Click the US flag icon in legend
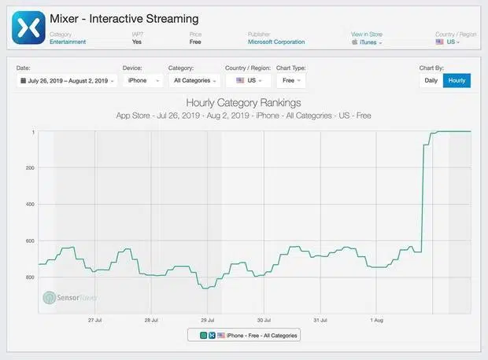The height and width of the screenshot is (360, 488). click(x=221, y=336)
